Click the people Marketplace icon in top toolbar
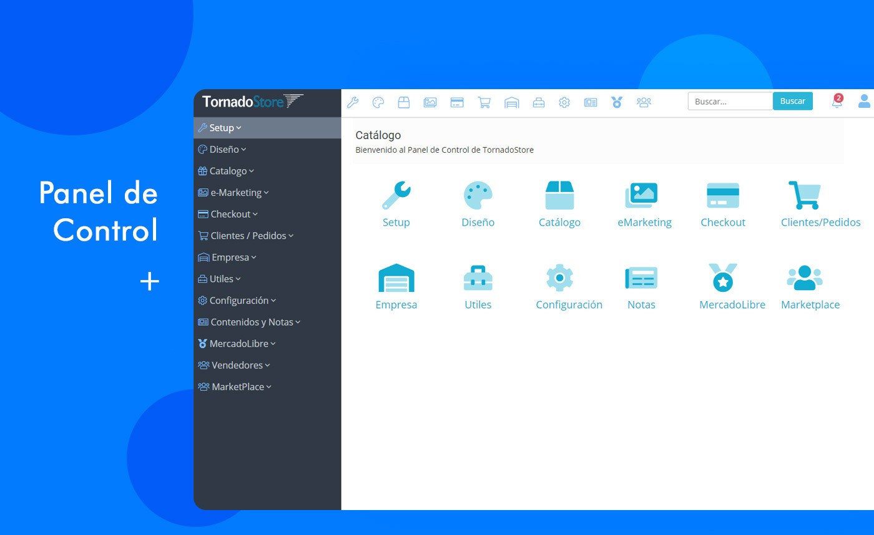 [644, 102]
